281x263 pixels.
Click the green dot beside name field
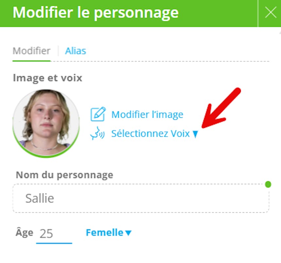click(268, 184)
